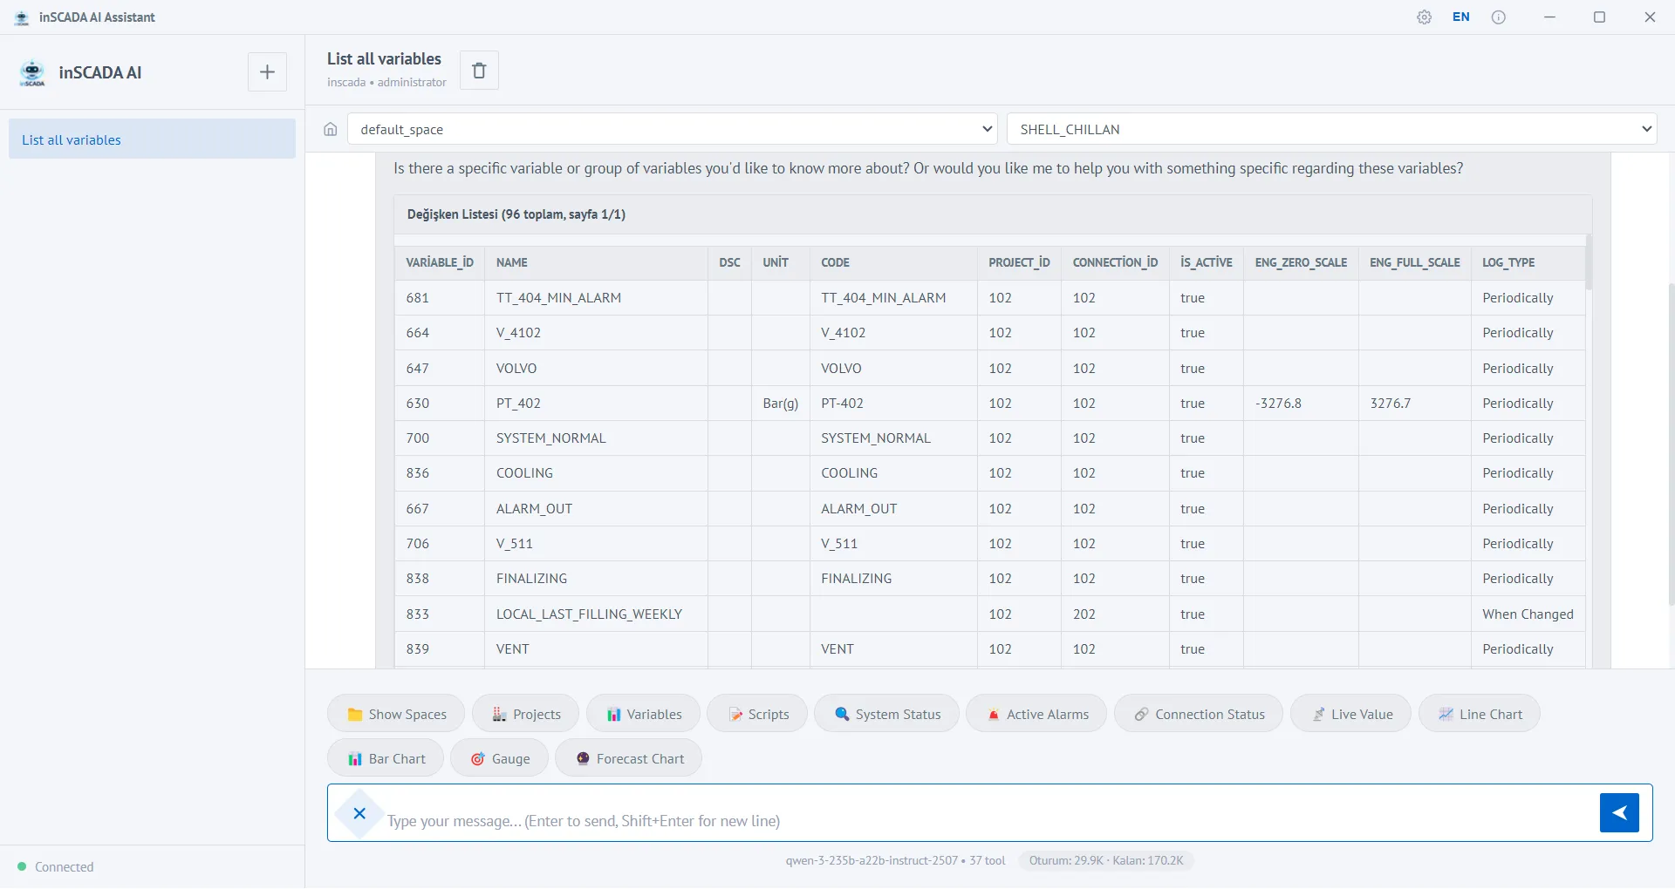Click the Show Spaces button
1675x889 pixels.
[394, 713]
